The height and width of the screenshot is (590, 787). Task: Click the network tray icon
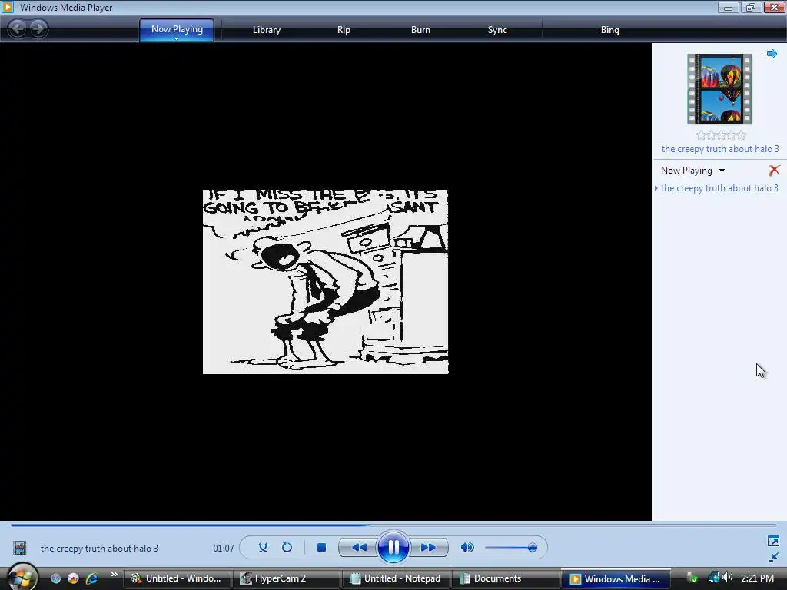(713, 578)
